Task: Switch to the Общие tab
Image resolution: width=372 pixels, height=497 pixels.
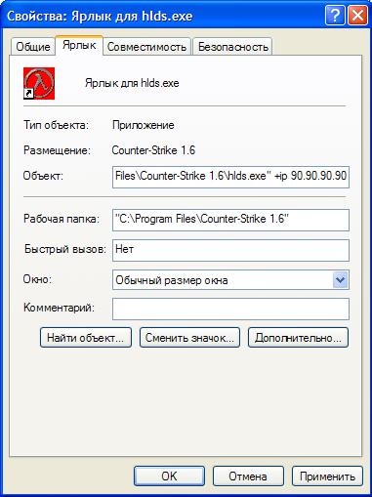Action: (33, 47)
